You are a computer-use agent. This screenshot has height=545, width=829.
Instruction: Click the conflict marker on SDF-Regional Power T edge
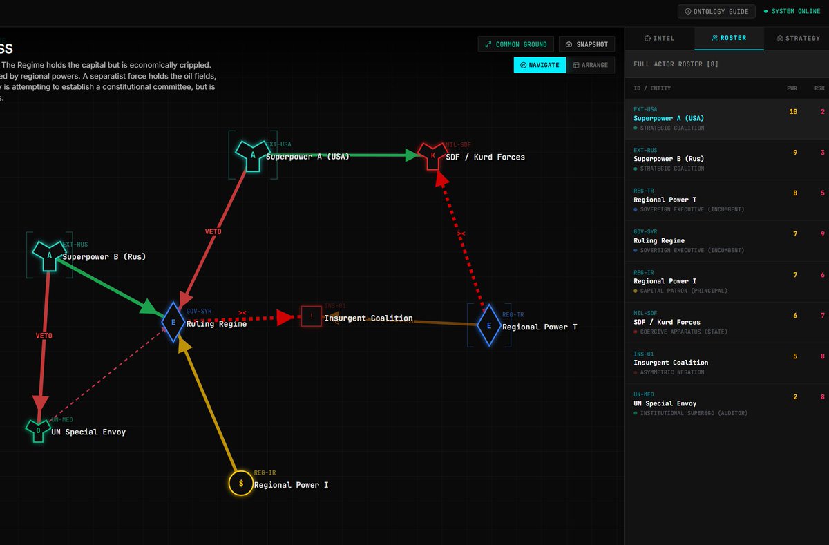click(x=461, y=234)
